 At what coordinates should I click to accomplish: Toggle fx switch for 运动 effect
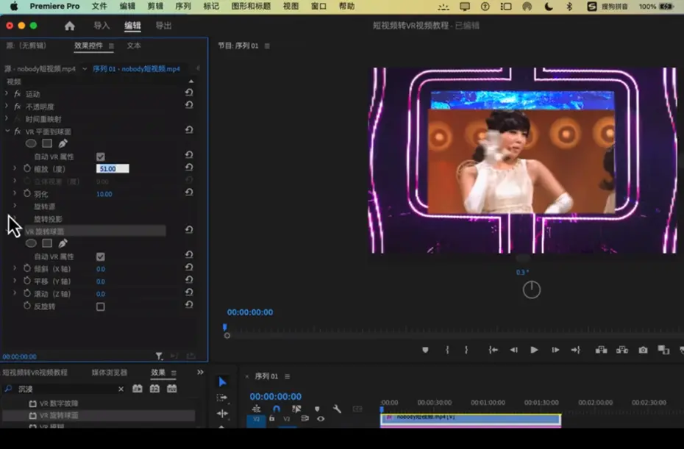click(18, 94)
